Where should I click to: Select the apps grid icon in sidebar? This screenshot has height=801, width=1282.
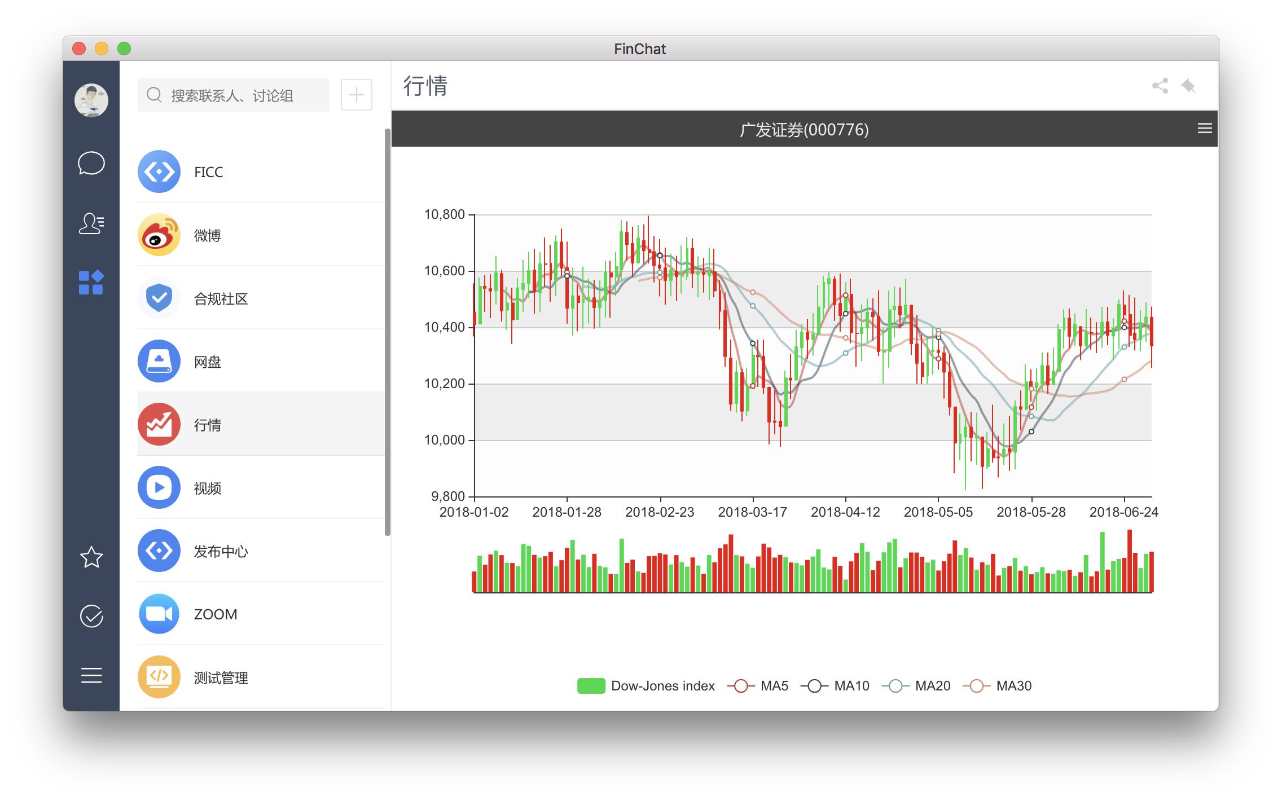(x=91, y=283)
